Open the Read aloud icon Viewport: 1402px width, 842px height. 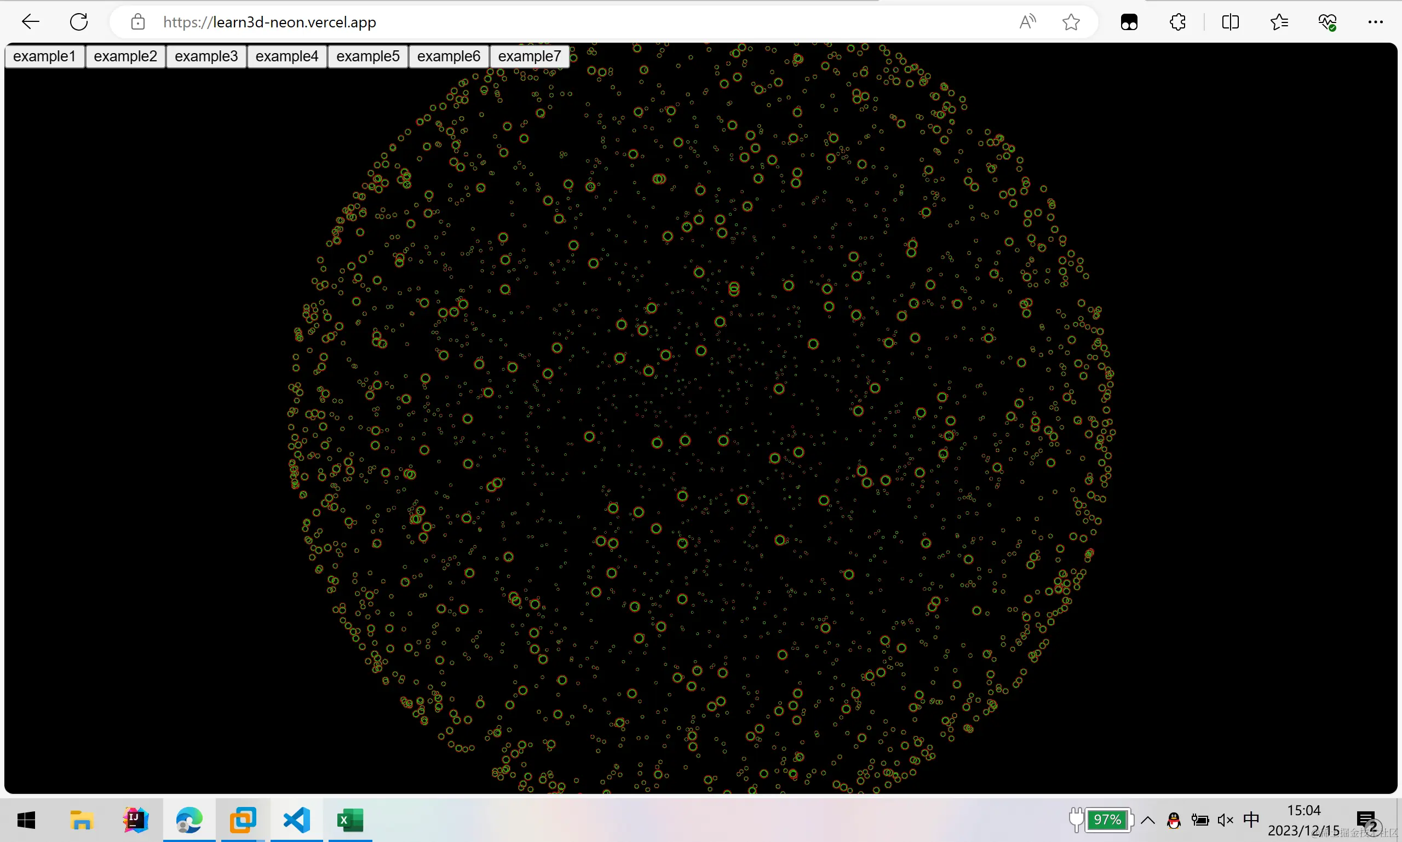pyautogui.click(x=1027, y=22)
